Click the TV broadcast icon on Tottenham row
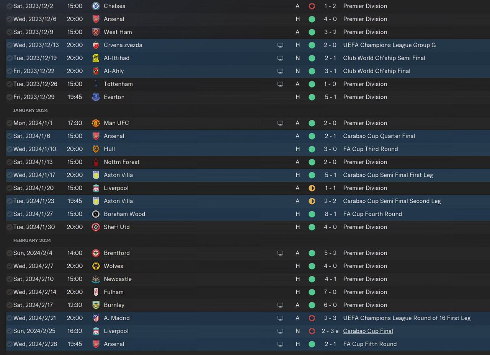Screen dimensions: 490x355 [x=280, y=84]
